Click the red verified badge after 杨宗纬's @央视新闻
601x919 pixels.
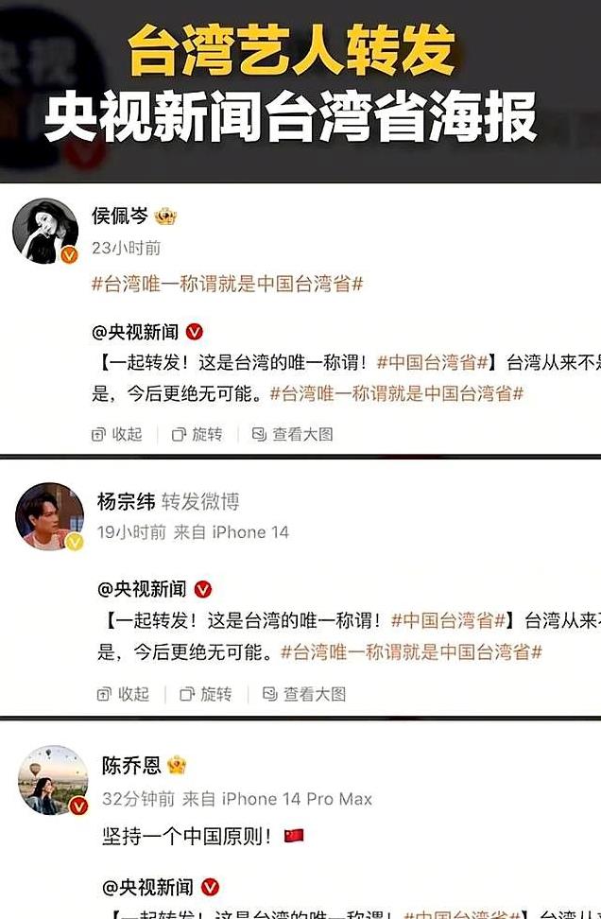tap(202, 589)
